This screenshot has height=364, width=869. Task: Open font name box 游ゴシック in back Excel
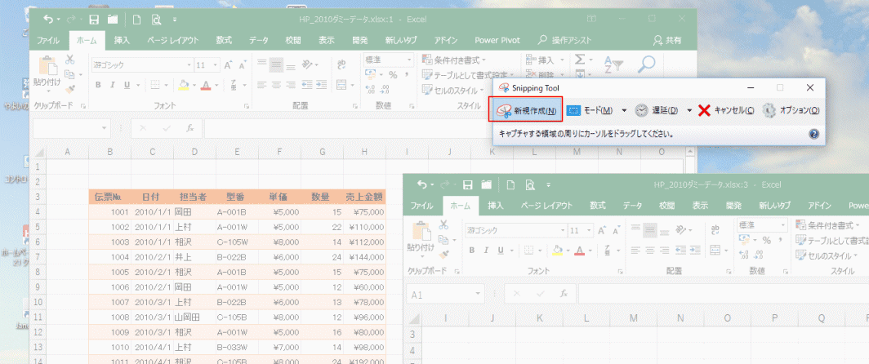coord(142,64)
